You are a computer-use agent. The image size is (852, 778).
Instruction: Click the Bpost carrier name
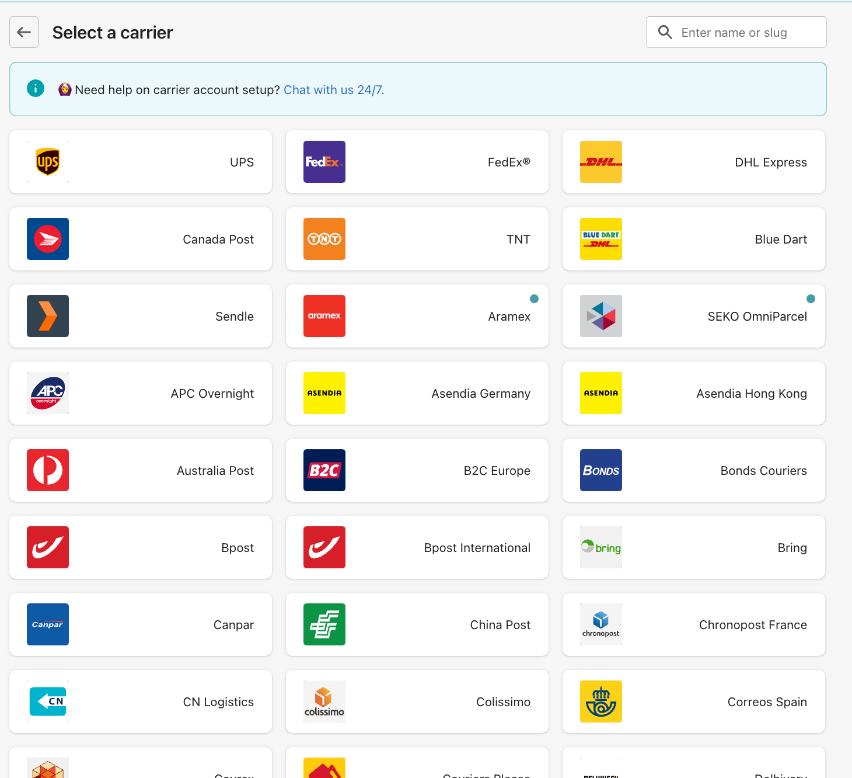238,548
